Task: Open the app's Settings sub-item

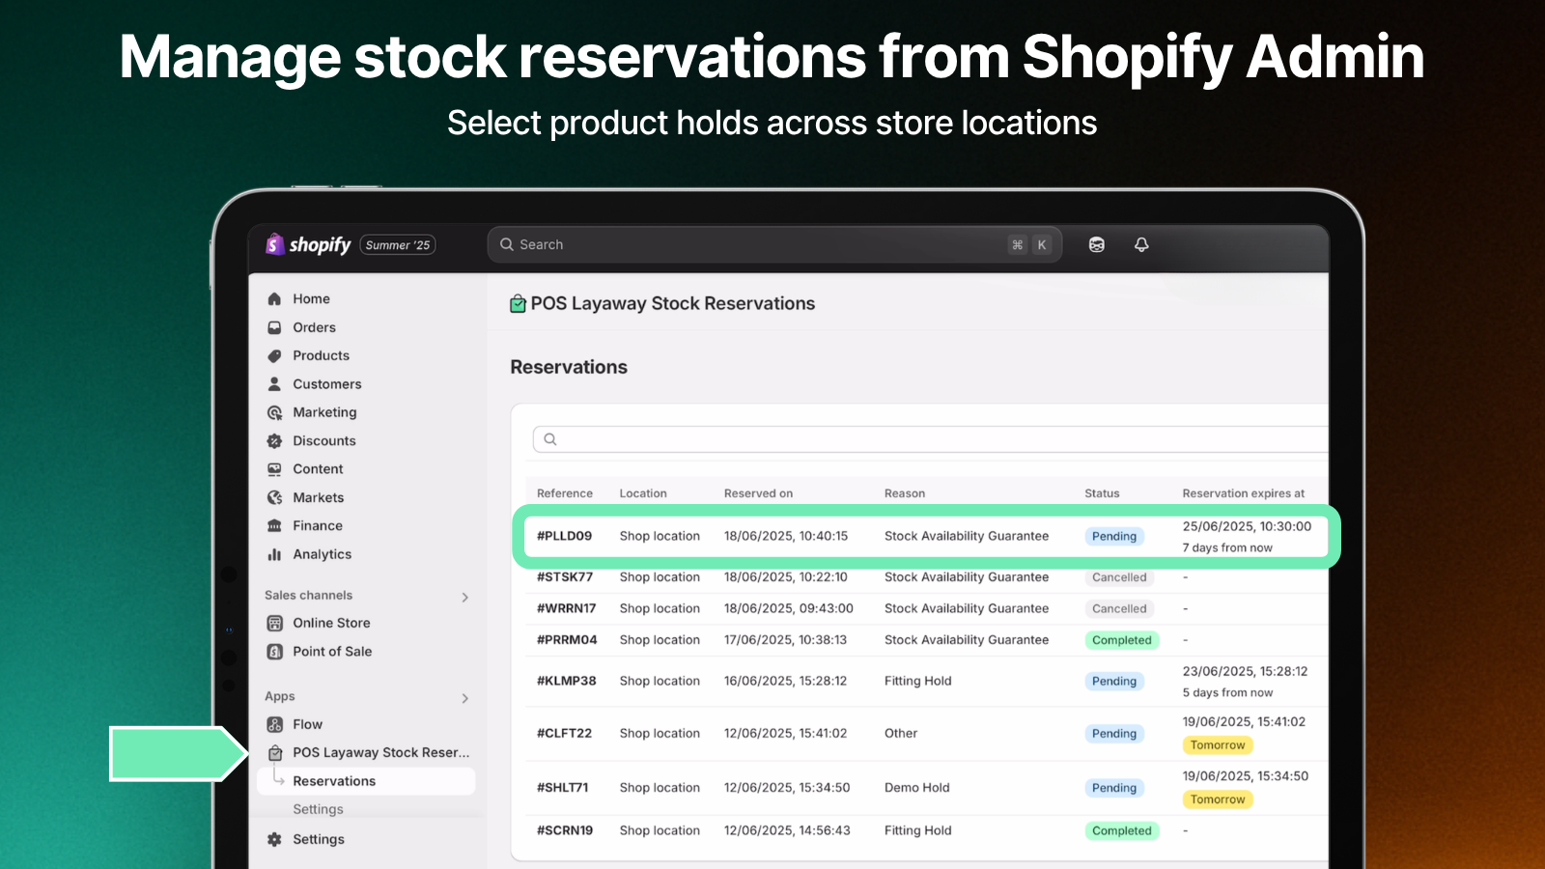Action: (x=318, y=809)
